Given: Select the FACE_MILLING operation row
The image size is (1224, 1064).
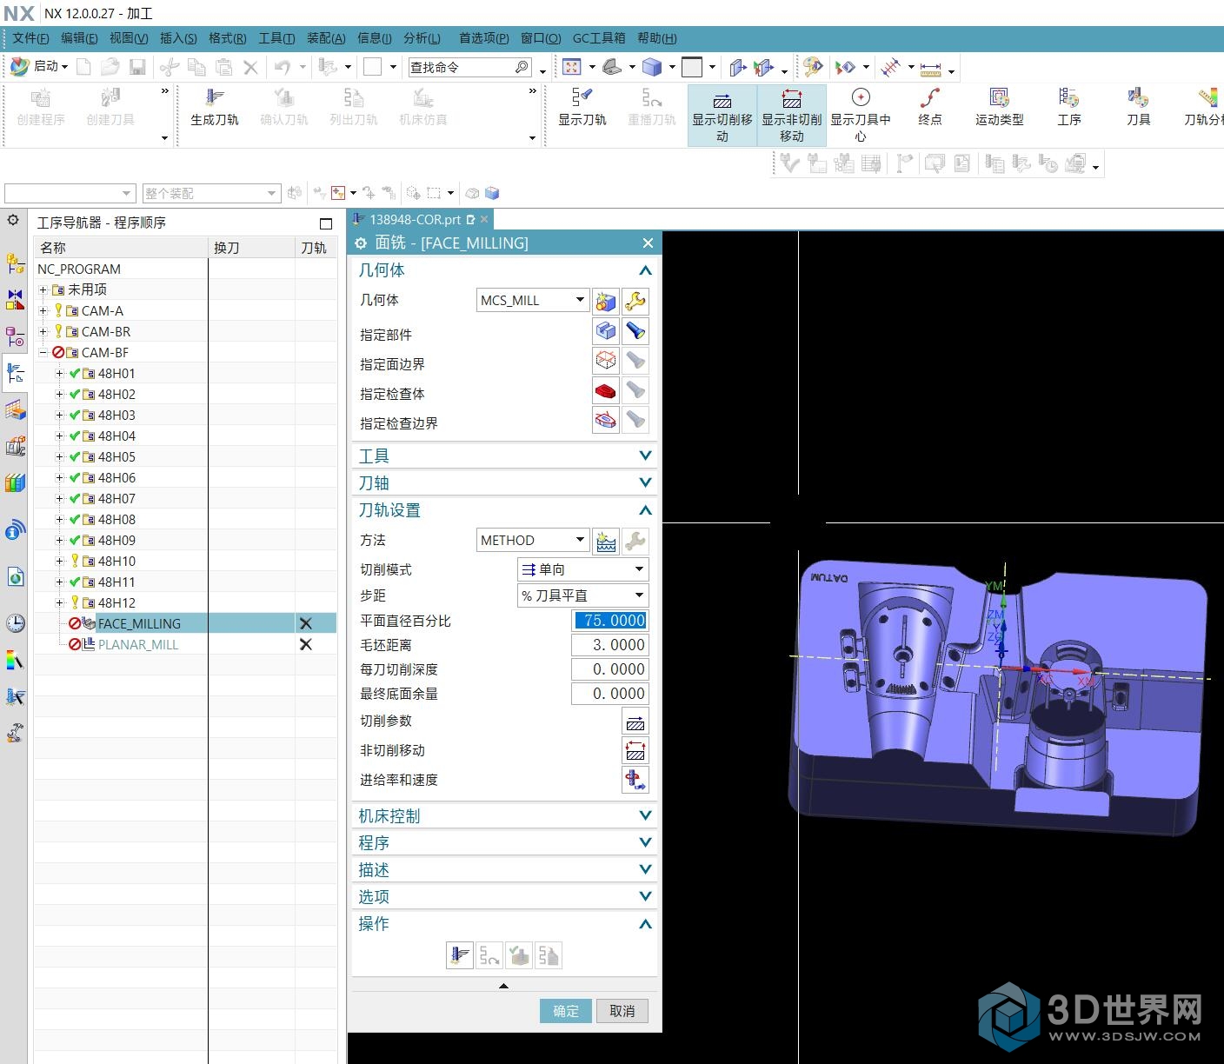Looking at the screenshot, I should tap(185, 623).
